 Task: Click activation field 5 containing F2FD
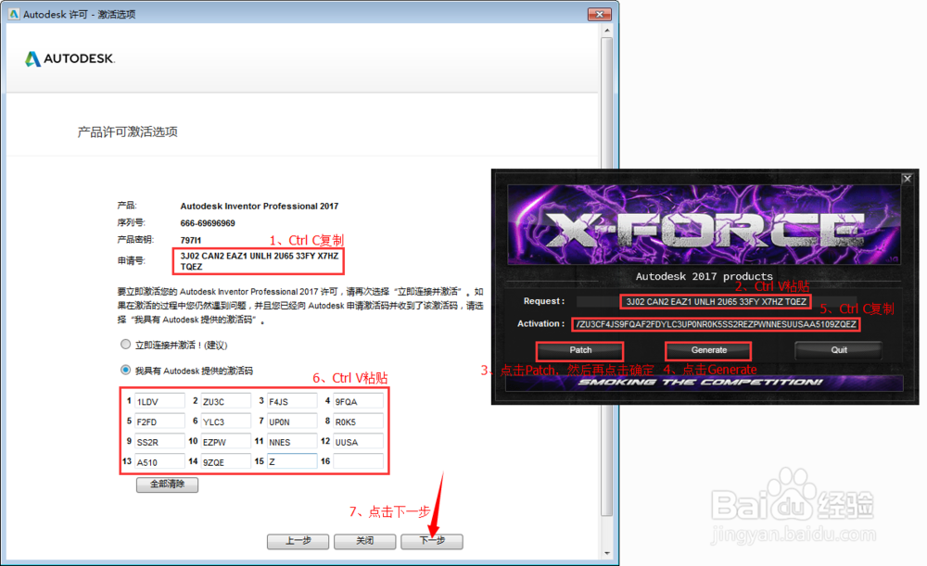(159, 421)
